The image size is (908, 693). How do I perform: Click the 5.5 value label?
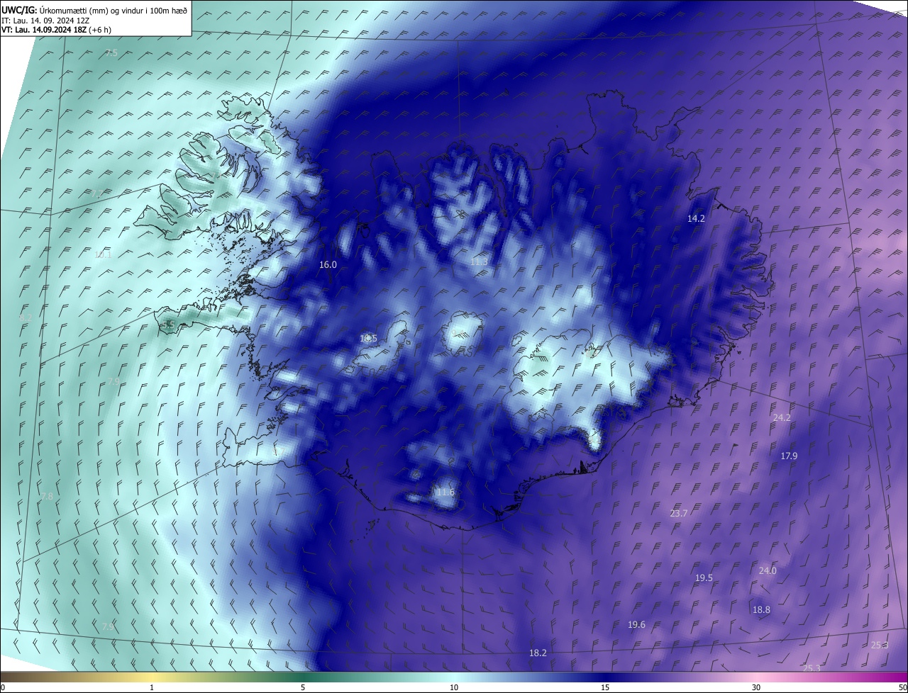tap(168, 325)
